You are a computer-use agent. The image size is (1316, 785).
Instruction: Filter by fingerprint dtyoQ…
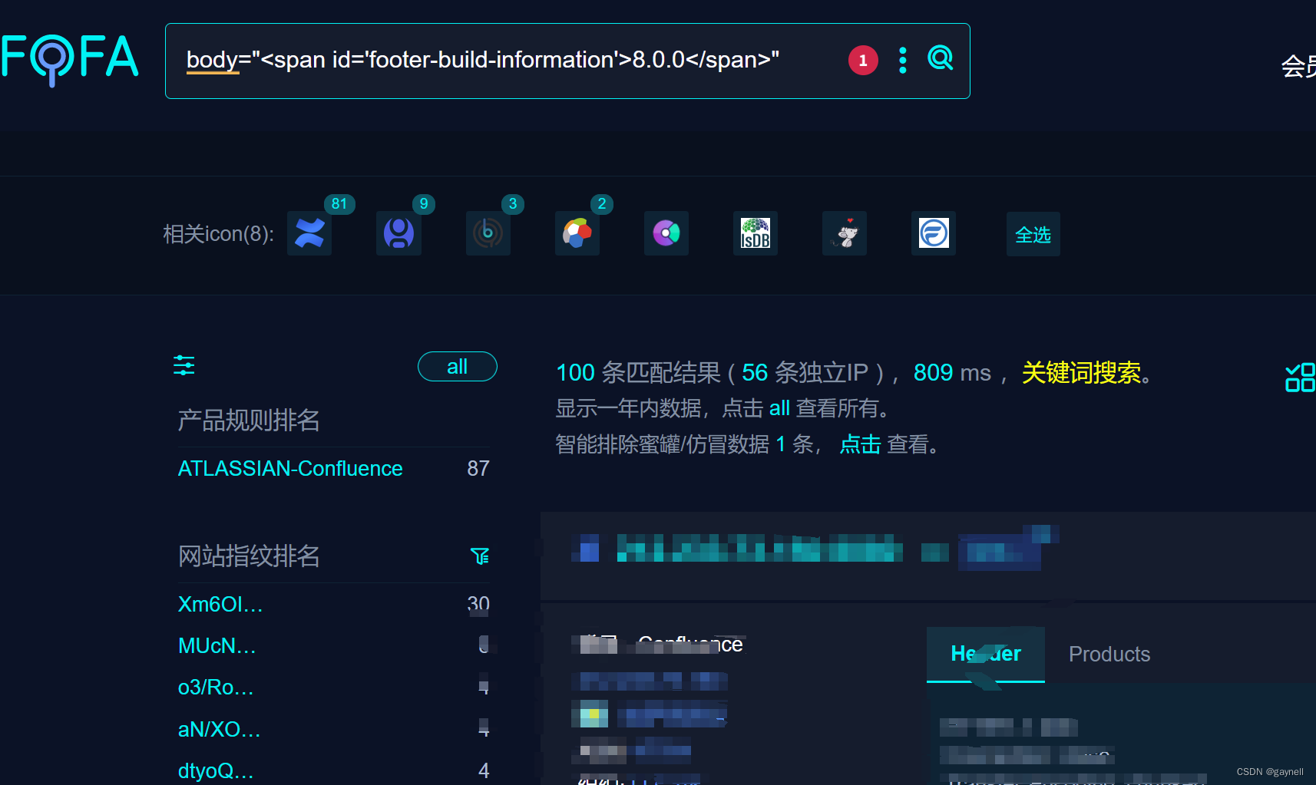click(216, 770)
